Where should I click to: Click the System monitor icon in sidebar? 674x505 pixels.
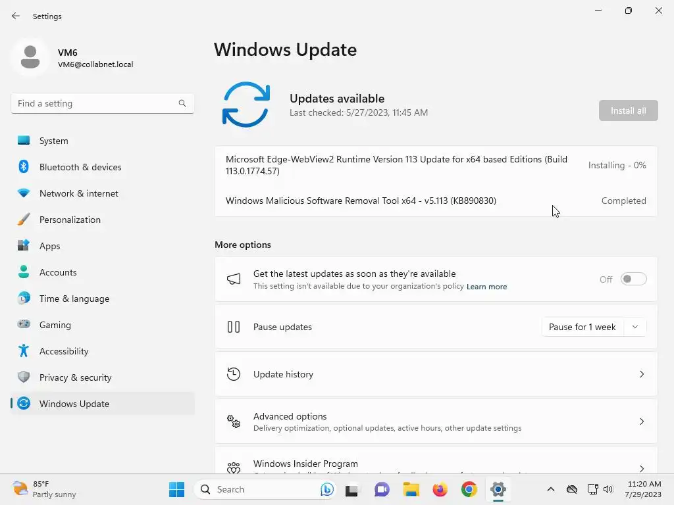pyautogui.click(x=24, y=141)
